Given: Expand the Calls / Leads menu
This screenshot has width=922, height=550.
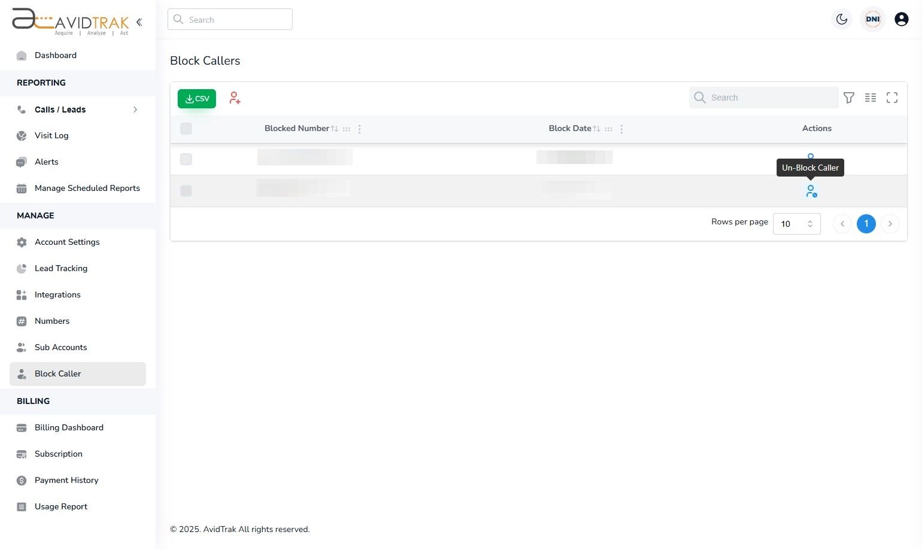Looking at the screenshot, I should [x=135, y=110].
